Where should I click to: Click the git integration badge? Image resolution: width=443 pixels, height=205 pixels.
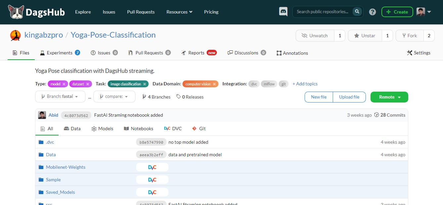point(283,84)
